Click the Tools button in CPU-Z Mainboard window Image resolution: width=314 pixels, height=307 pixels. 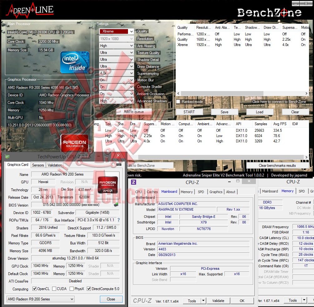(192, 300)
